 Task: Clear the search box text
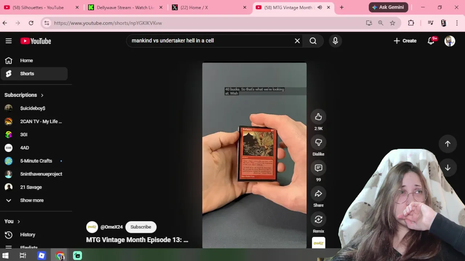click(x=297, y=41)
